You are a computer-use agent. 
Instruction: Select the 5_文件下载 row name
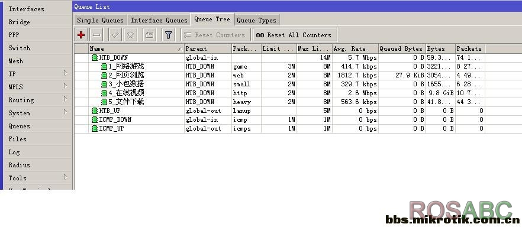click(x=126, y=102)
